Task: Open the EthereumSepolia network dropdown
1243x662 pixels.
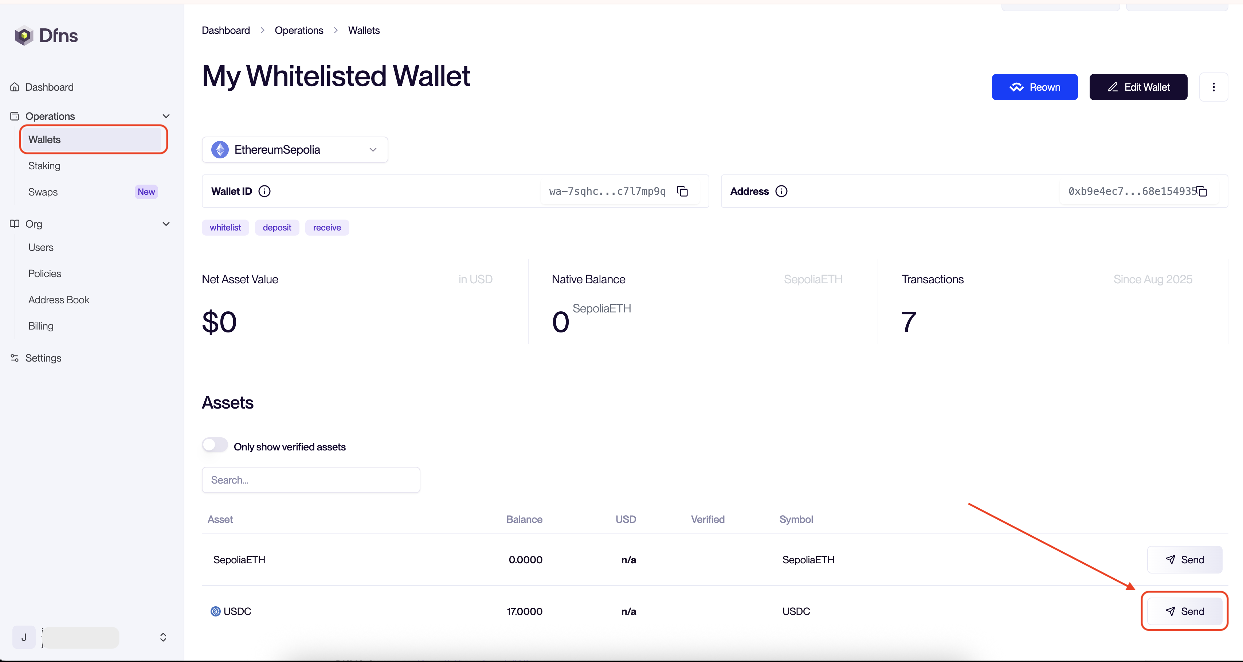Action: tap(295, 150)
